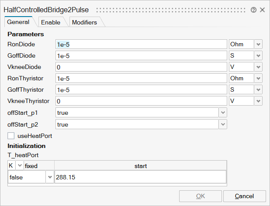Click the RonDiode value input field
The image size is (270, 206).
141,44
